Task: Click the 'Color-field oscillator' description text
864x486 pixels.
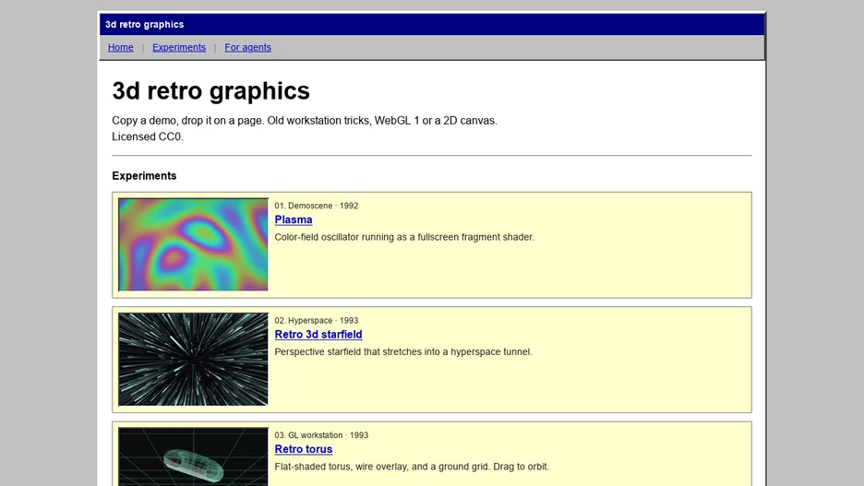Action: pyautogui.click(x=404, y=237)
